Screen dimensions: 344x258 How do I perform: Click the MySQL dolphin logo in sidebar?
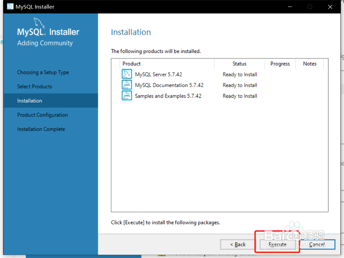pyautogui.click(x=39, y=23)
